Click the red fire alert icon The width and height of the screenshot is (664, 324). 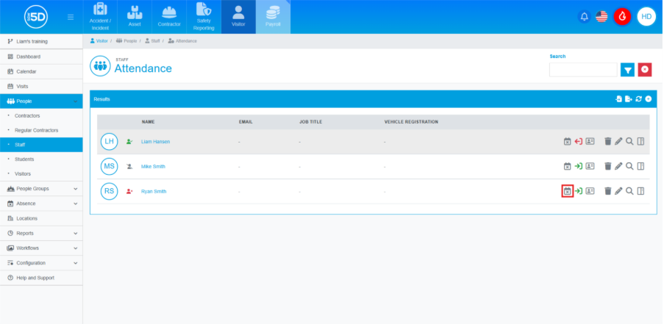click(x=622, y=16)
